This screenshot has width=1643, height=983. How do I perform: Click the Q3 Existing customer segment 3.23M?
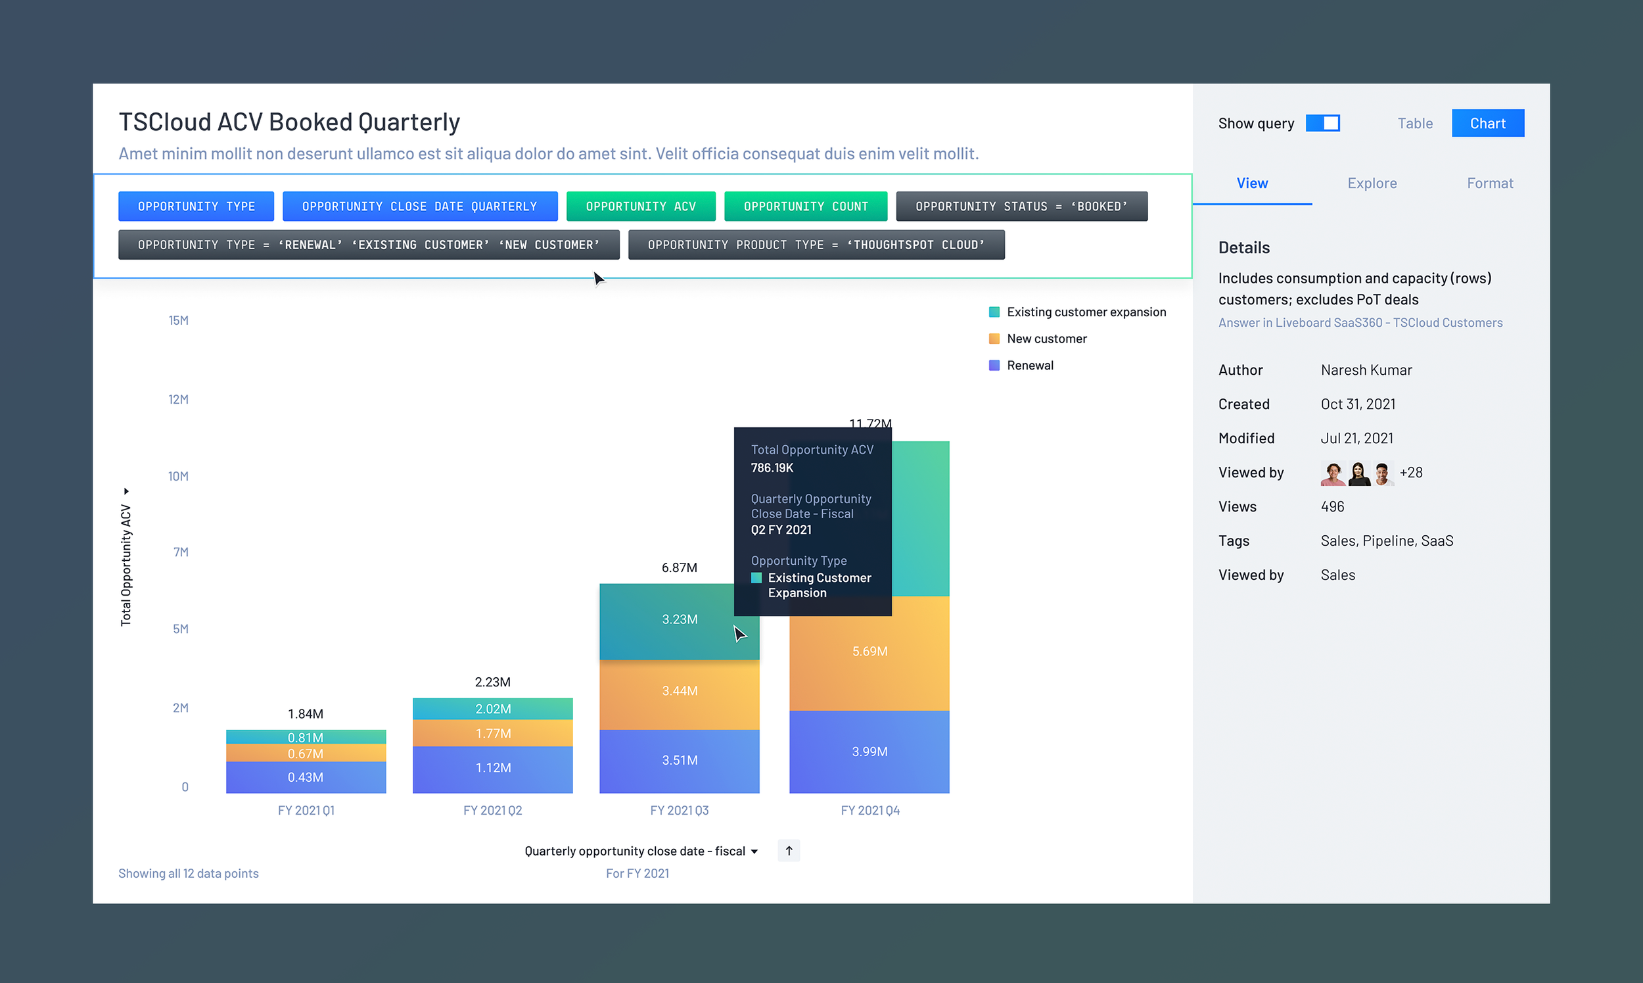679,621
